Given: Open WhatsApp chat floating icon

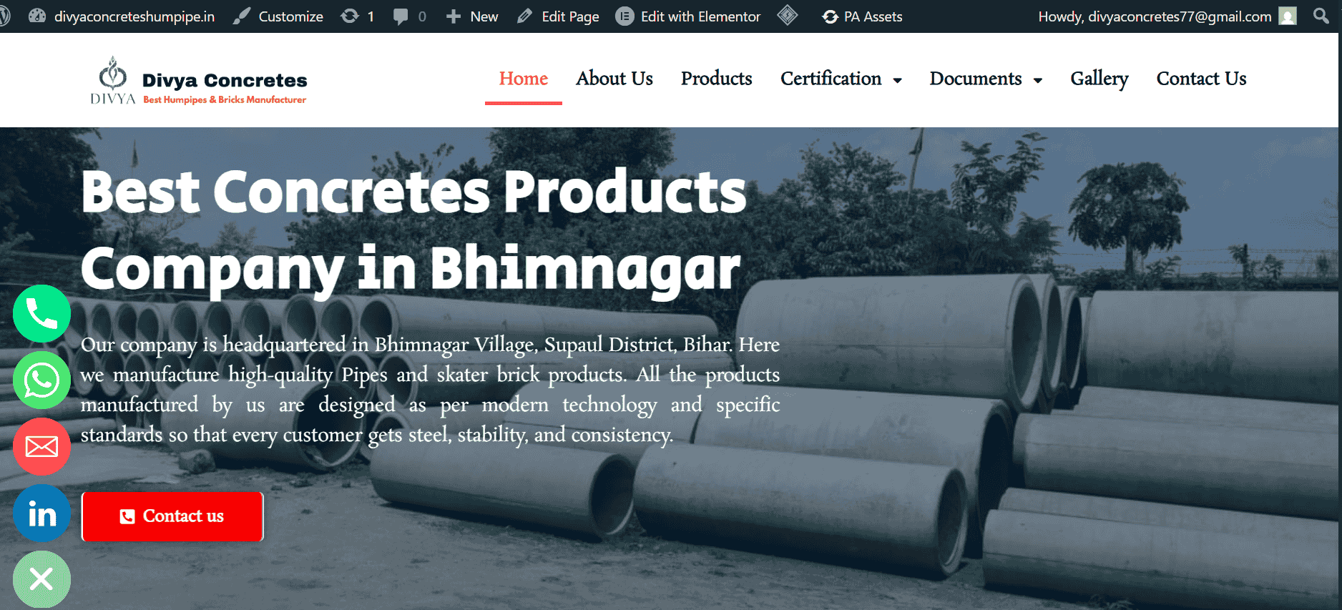Looking at the screenshot, I should 41,380.
